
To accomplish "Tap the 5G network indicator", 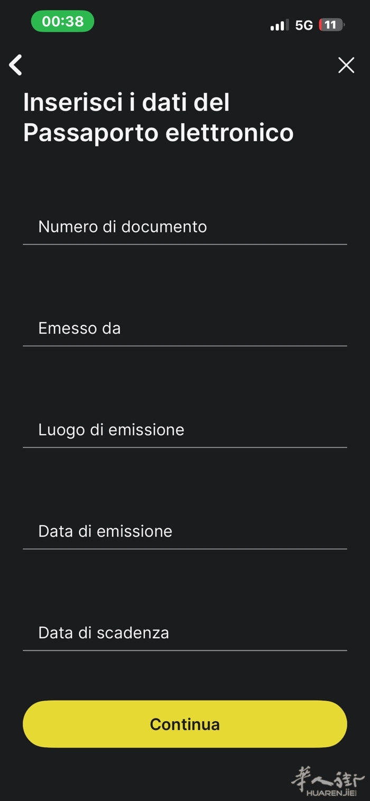I will [x=304, y=25].
